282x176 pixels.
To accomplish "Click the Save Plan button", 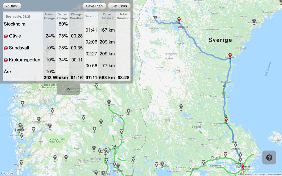I will [x=94, y=6].
